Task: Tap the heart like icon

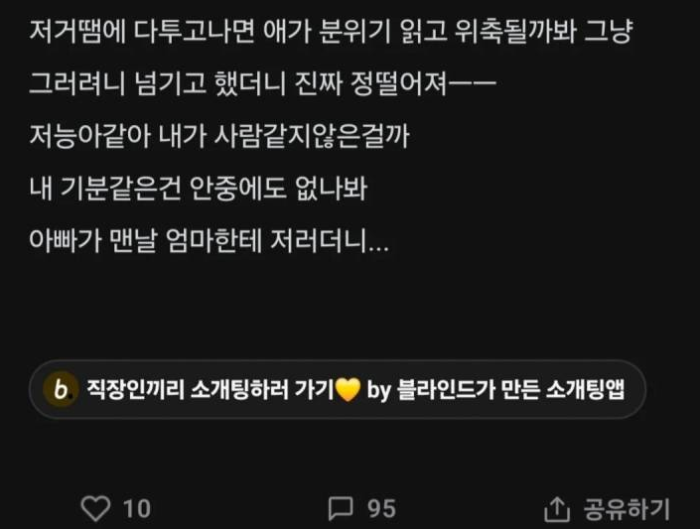Action: tap(95, 508)
